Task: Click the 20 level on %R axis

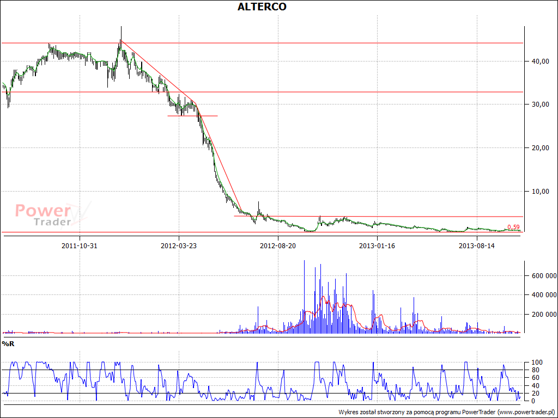Action: click(536, 393)
